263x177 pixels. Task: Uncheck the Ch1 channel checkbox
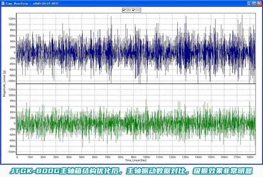click(x=123, y=10)
